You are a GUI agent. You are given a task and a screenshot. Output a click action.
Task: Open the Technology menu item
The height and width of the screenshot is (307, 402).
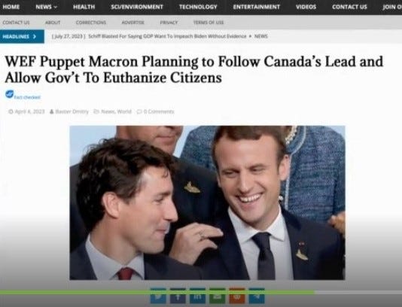pos(198,7)
